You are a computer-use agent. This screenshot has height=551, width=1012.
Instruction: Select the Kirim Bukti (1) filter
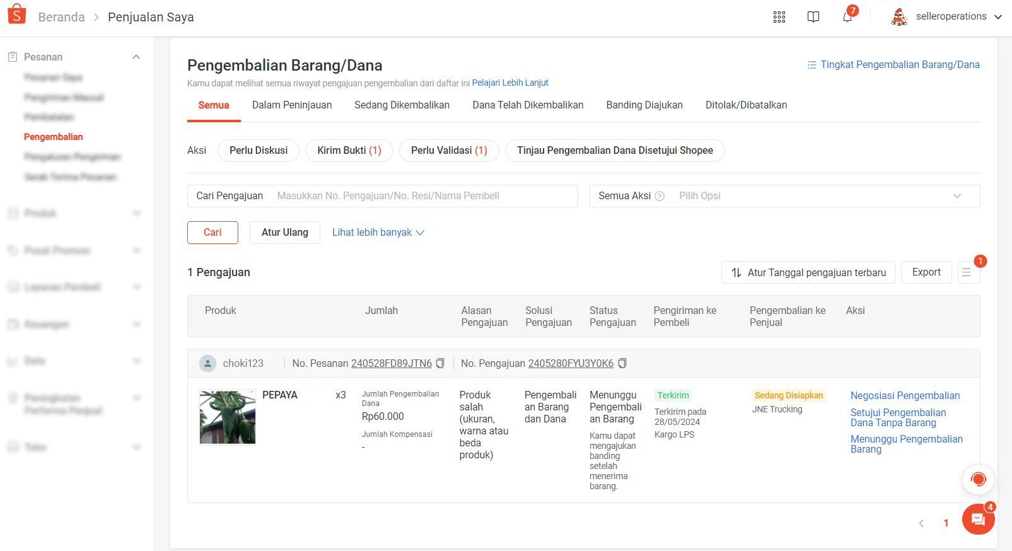pos(349,151)
